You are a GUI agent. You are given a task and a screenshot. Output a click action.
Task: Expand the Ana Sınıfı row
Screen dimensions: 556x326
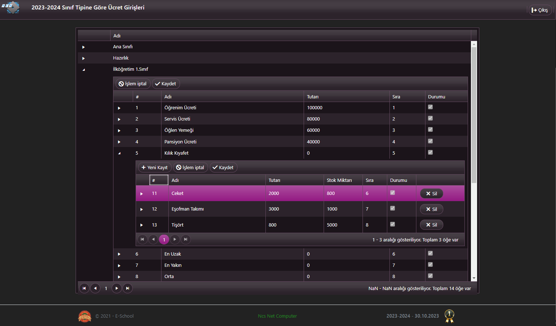83,47
